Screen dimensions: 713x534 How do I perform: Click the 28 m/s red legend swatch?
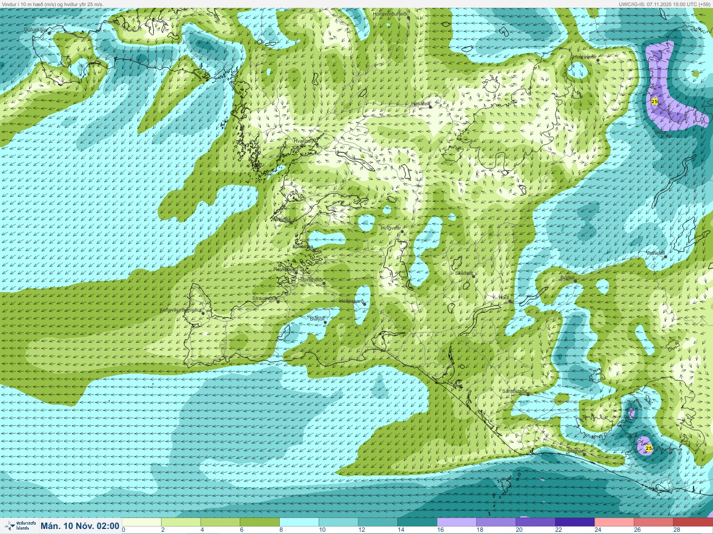[693, 522]
